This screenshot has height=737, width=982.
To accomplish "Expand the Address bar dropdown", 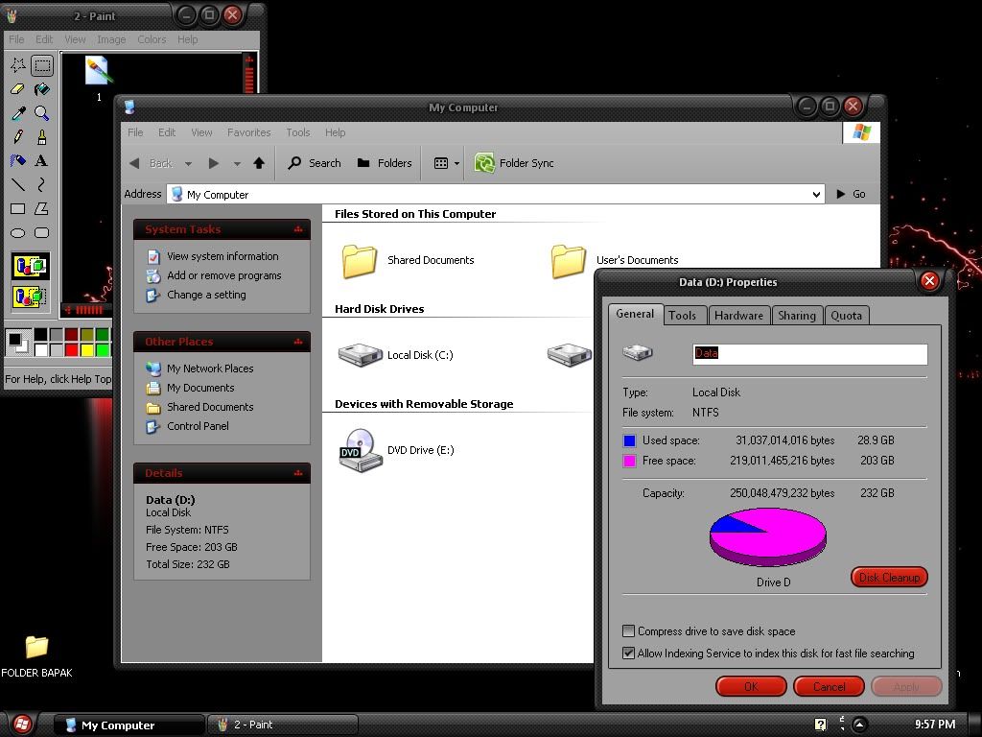I will pos(816,194).
